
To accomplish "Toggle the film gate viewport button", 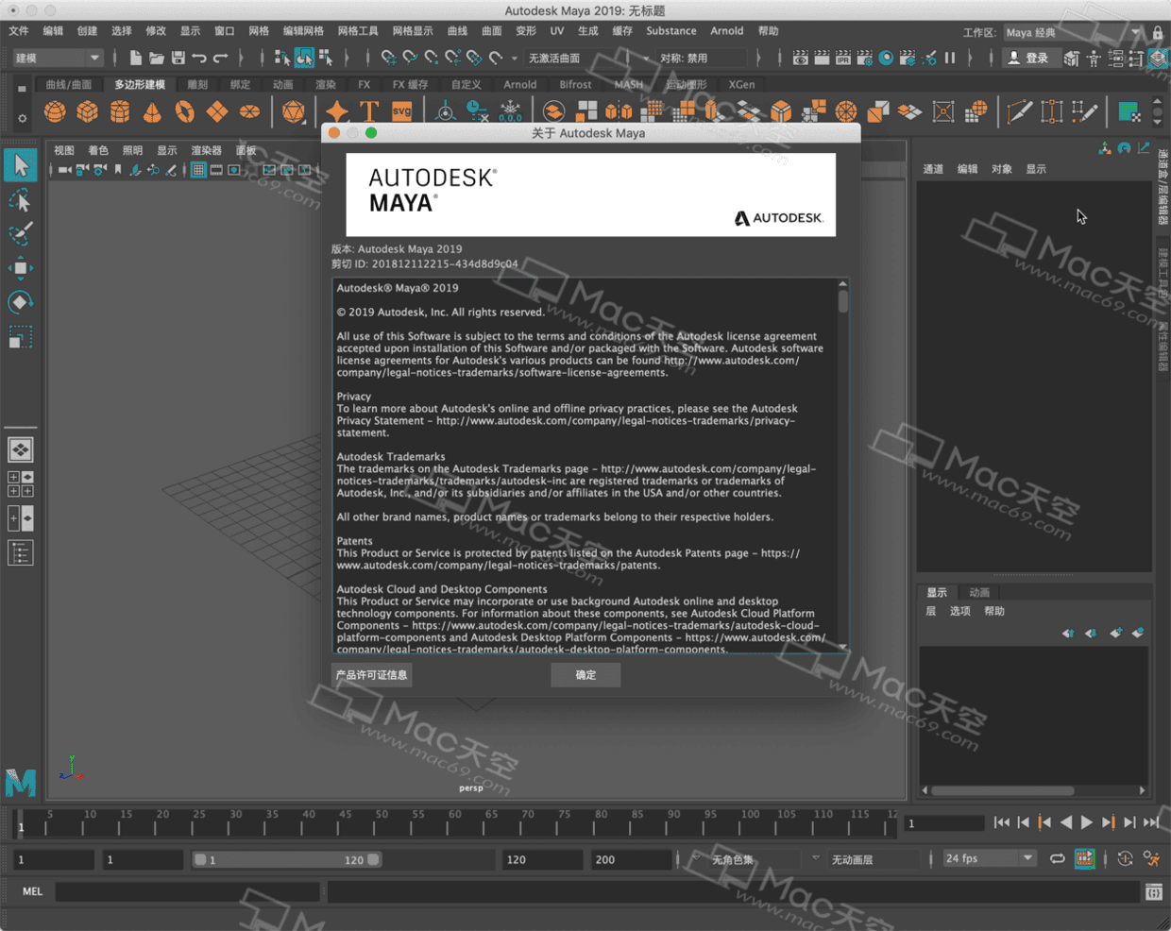I will point(216,170).
